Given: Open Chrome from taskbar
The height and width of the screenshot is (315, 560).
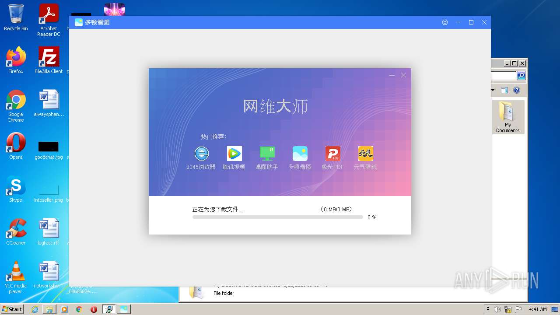Looking at the screenshot, I should [79, 309].
